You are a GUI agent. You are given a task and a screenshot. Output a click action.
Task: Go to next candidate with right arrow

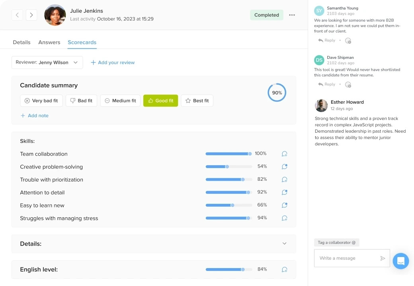(31, 15)
